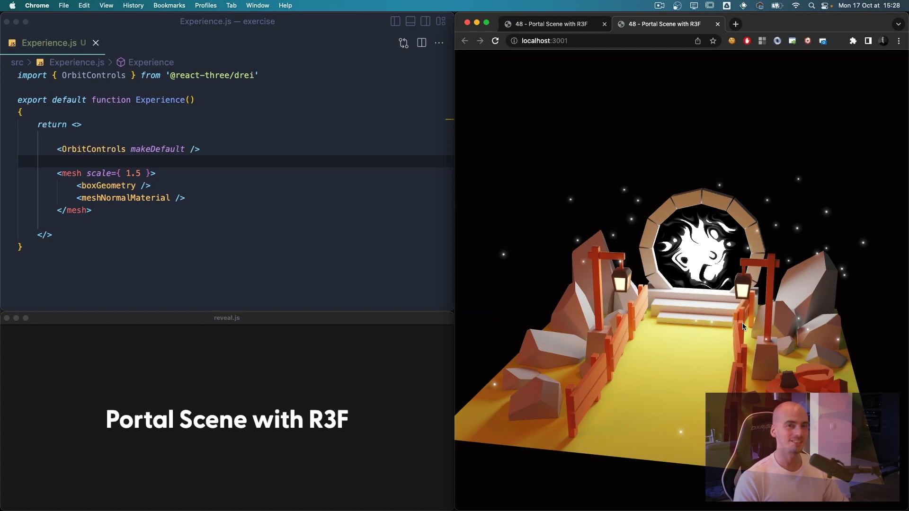909x511 pixels.
Task: Select Experience.js in the breadcrumb path
Action: tap(77, 62)
